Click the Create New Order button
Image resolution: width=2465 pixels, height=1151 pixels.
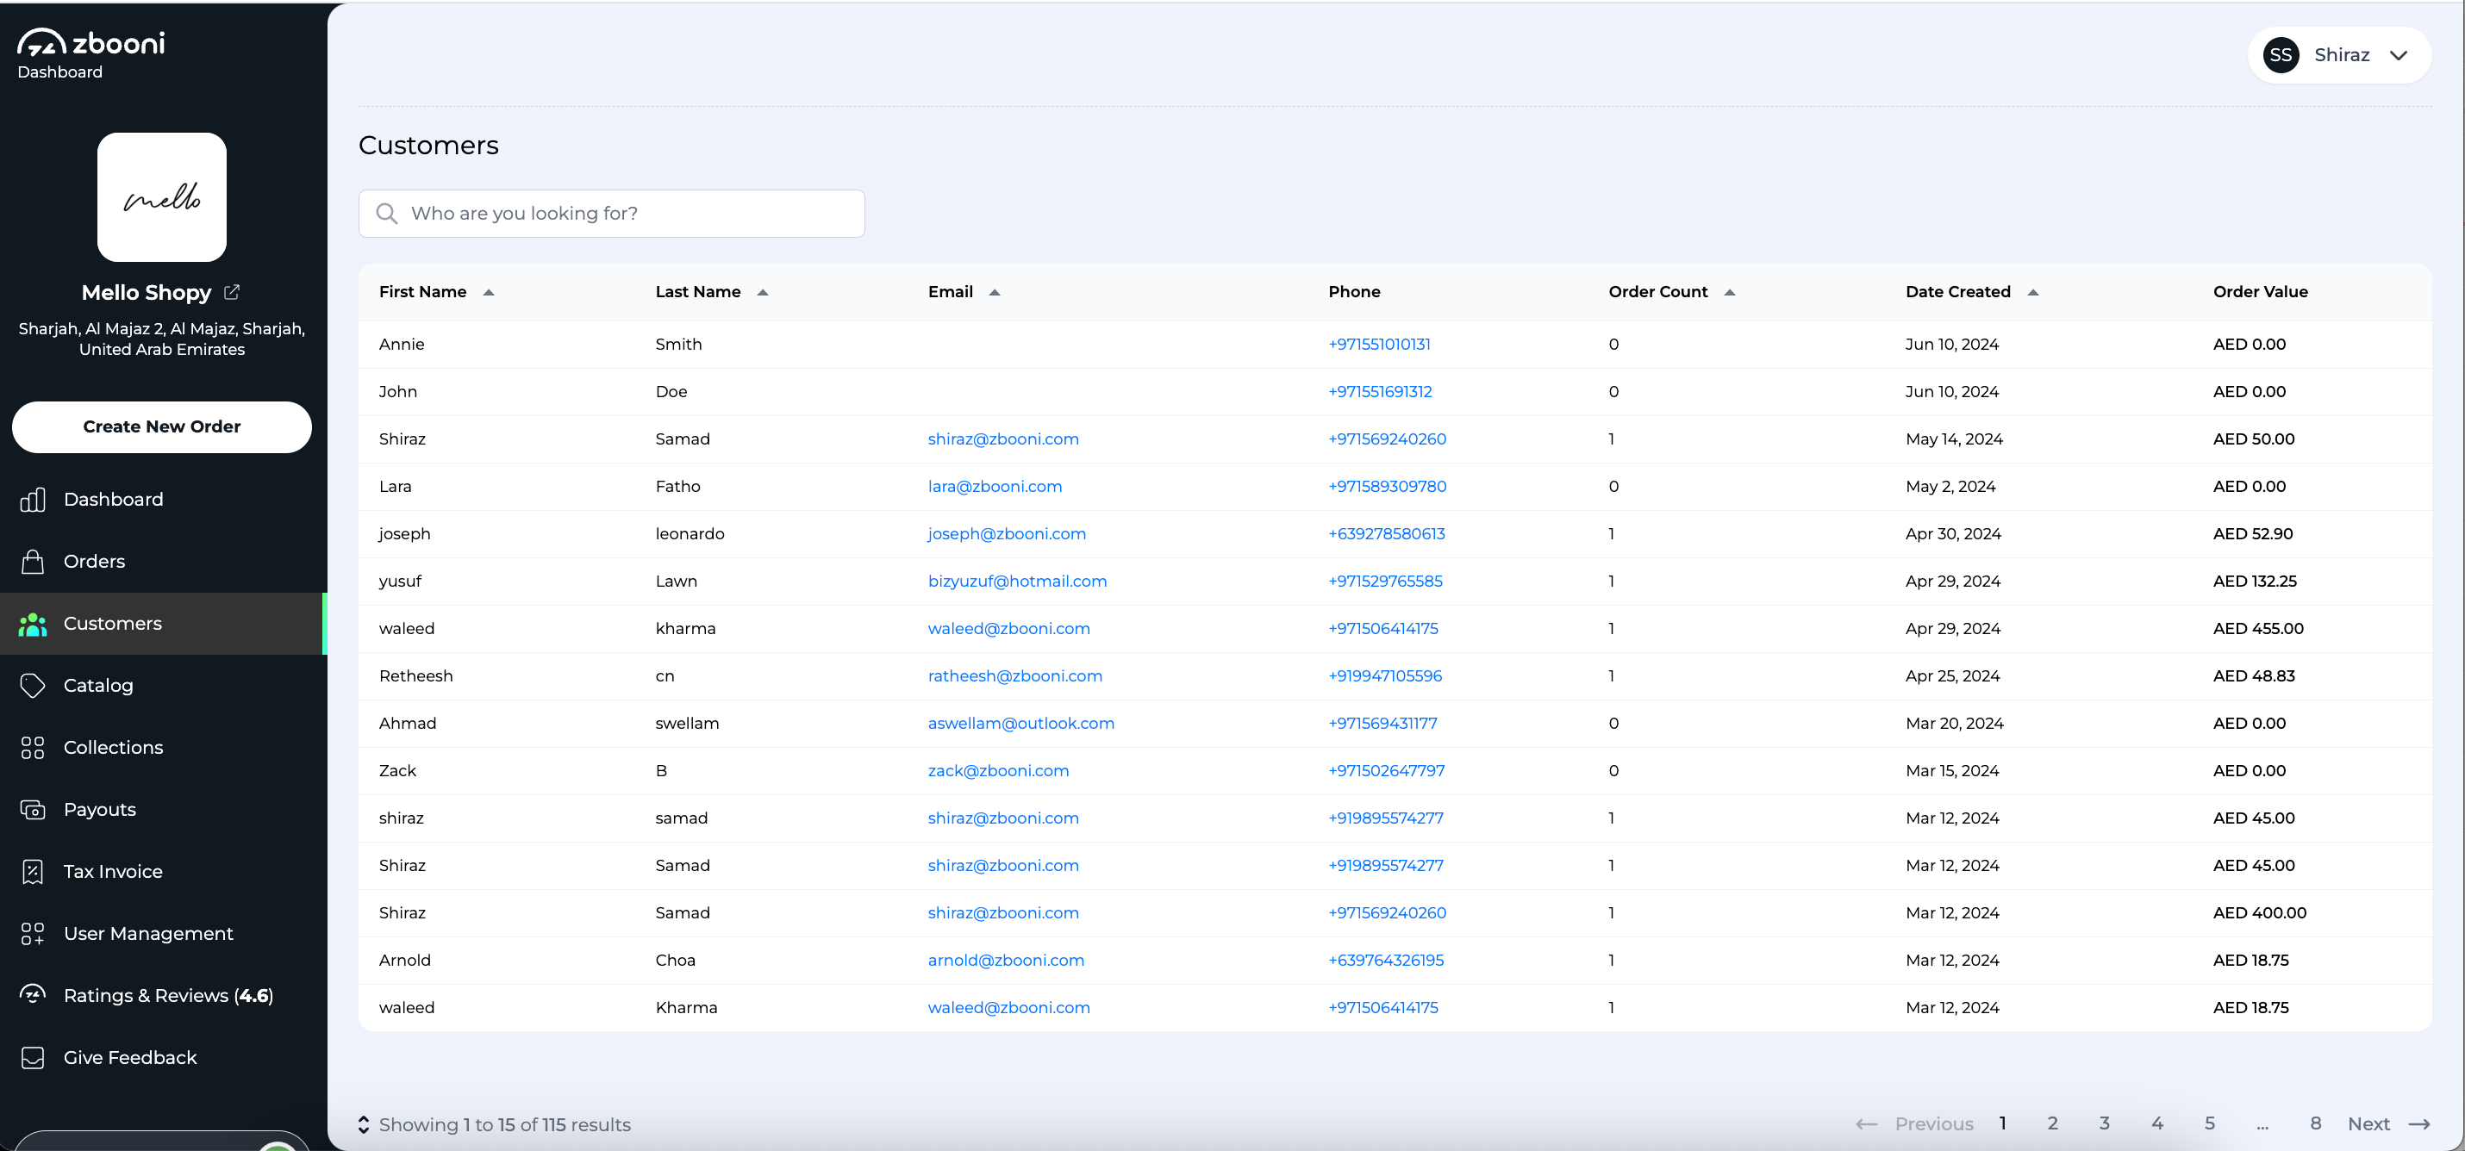click(x=162, y=426)
